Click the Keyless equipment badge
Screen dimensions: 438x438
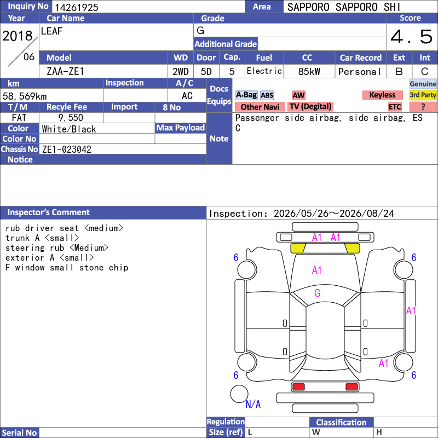(x=382, y=95)
